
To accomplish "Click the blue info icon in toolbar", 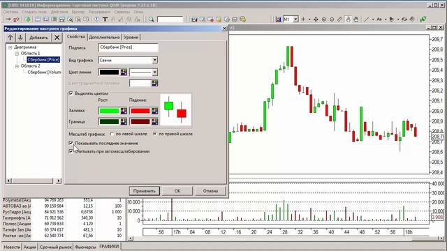I will tap(97, 19).
